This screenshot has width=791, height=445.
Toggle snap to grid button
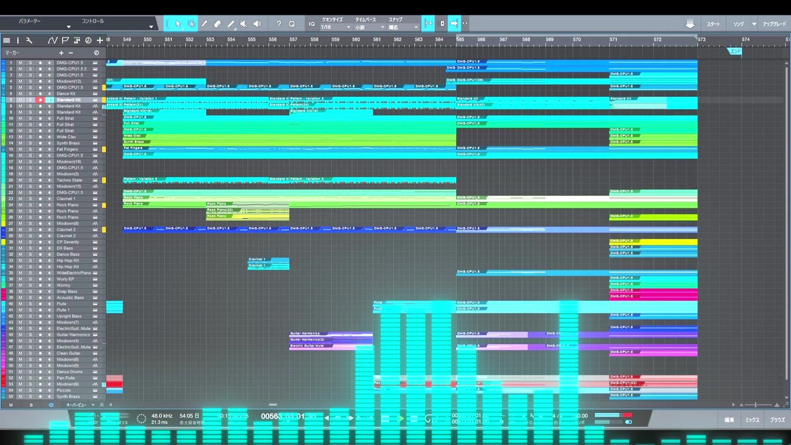tap(428, 24)
